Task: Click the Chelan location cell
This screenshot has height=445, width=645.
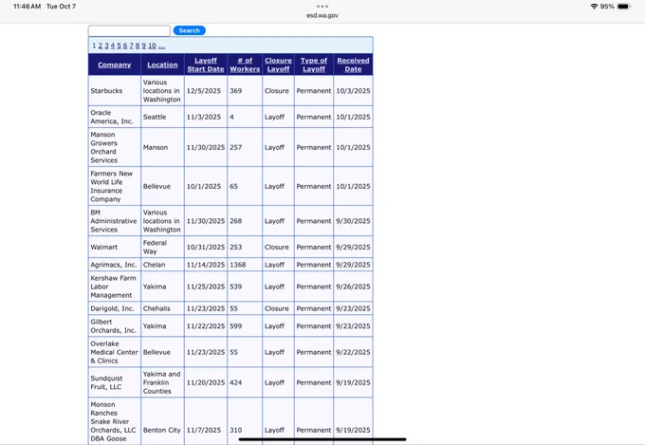Action: [x=162, y=265]
